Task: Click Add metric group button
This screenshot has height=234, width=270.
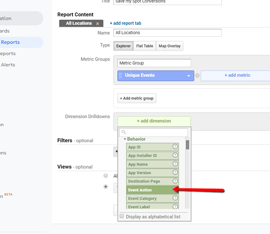Action: pyautogui.click(x=137, y=98)
